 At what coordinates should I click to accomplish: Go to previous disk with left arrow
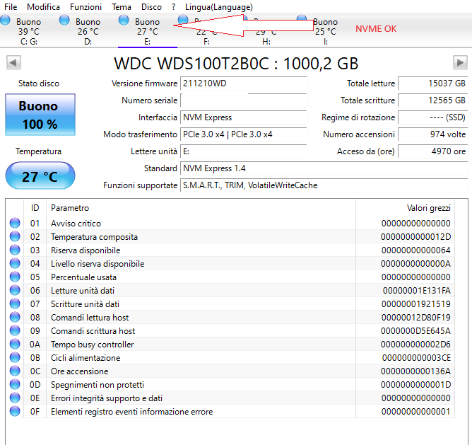(x=13, y=63)
